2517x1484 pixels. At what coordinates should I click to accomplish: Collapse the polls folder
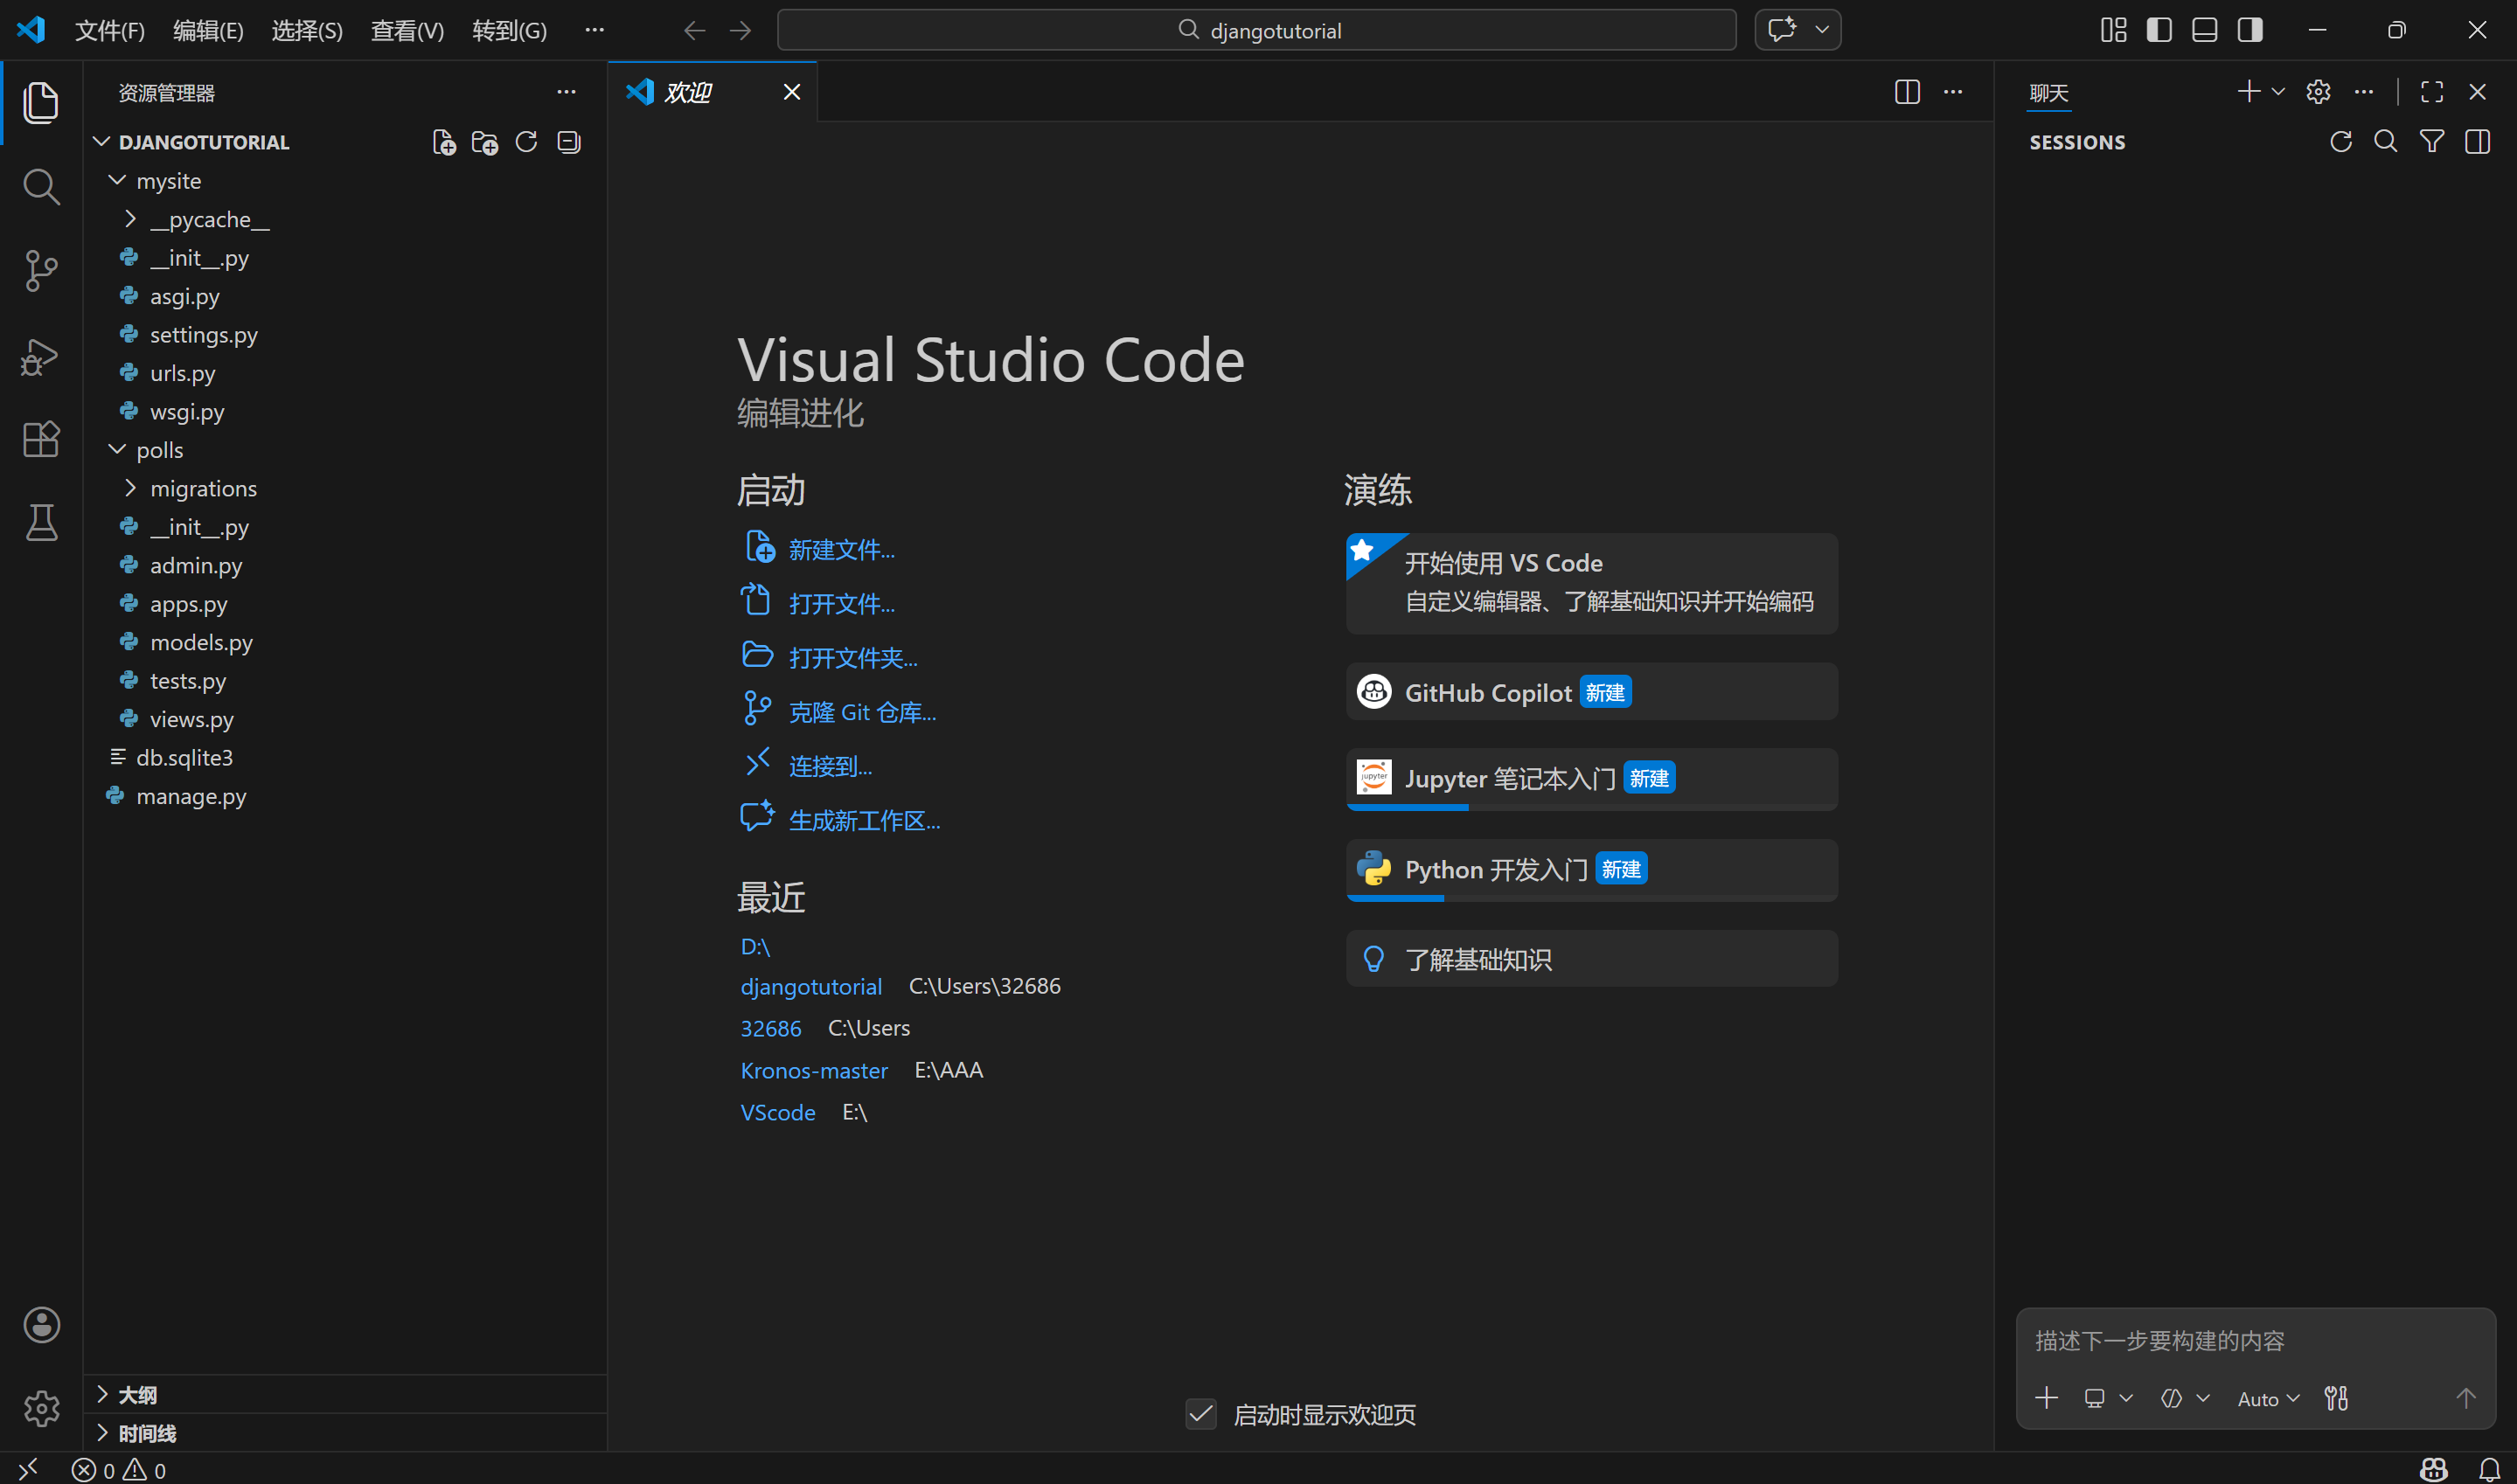point(159,450)
